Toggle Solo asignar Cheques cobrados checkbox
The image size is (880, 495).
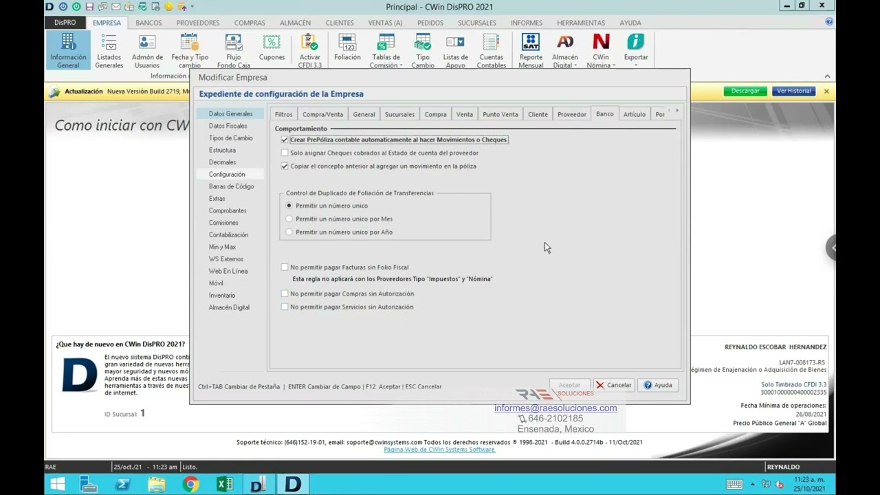(285, 153)
